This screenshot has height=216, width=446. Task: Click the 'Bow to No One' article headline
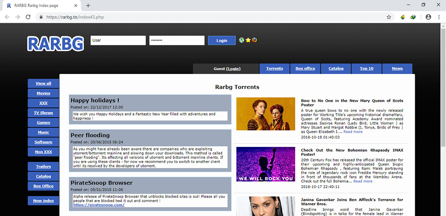pyautogui.click(x=352, y=103)
